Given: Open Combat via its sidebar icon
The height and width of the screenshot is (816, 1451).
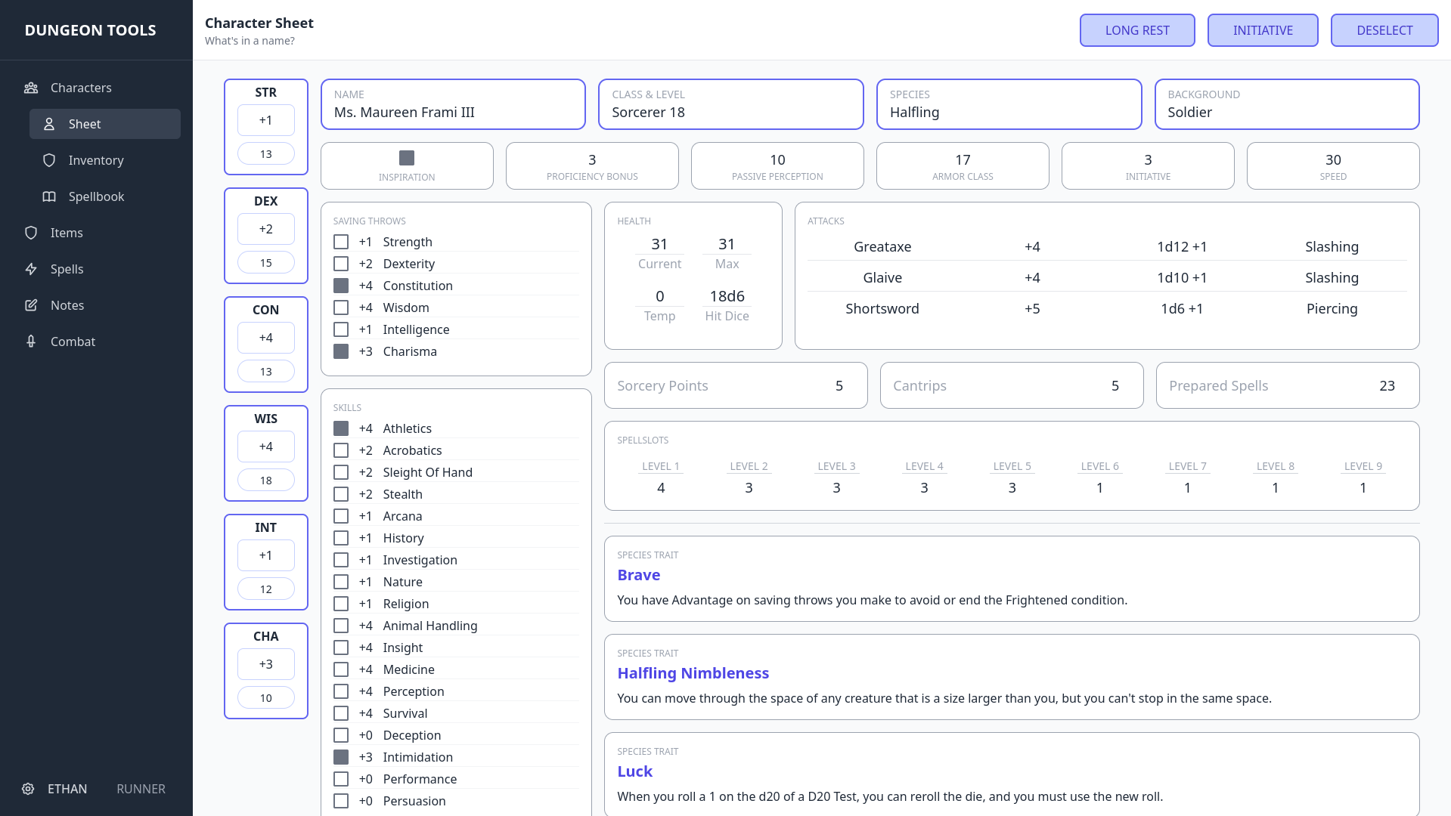Looking at the screenshot, I should point(31,342).
